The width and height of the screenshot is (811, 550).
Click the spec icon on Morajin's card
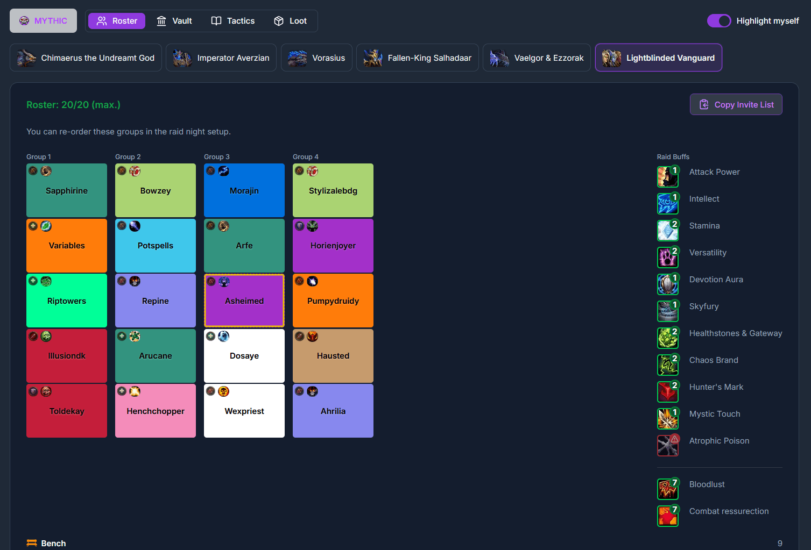coord(224,171)
